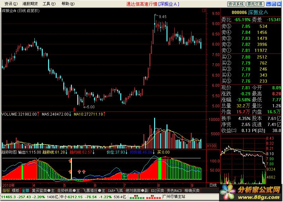Click the MA5:248472.00 label
Screen dimensions: 283x202
(x=55, y=114)
